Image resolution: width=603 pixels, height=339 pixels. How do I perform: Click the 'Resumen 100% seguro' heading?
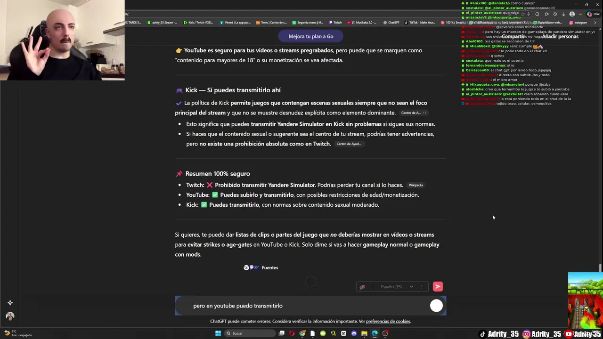click(x=218, y=174)
